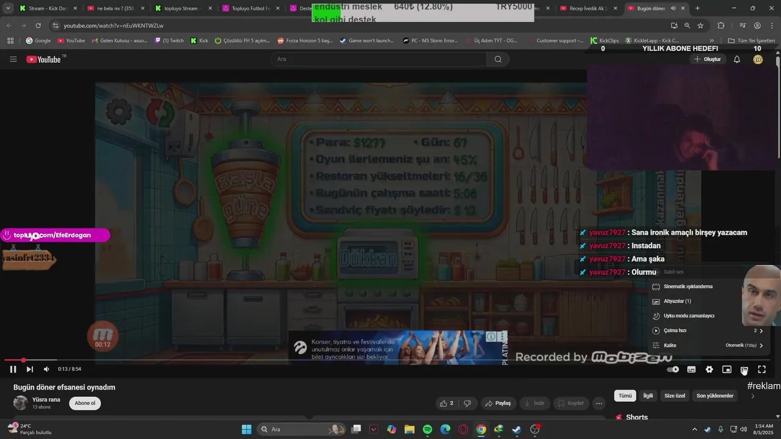Select the Son yüklenenler filter chip
Screen dimensions: 781x439
(715, 396)
